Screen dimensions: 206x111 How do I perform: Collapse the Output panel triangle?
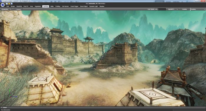(1, 107)
